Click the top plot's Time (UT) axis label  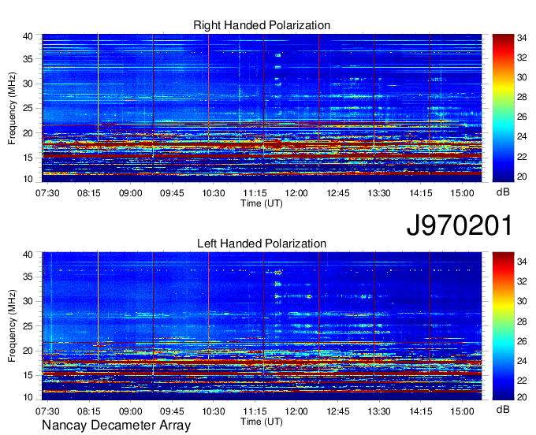[x=262, y=203]
